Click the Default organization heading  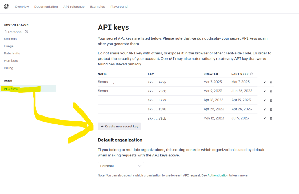[x=120, y=140]
